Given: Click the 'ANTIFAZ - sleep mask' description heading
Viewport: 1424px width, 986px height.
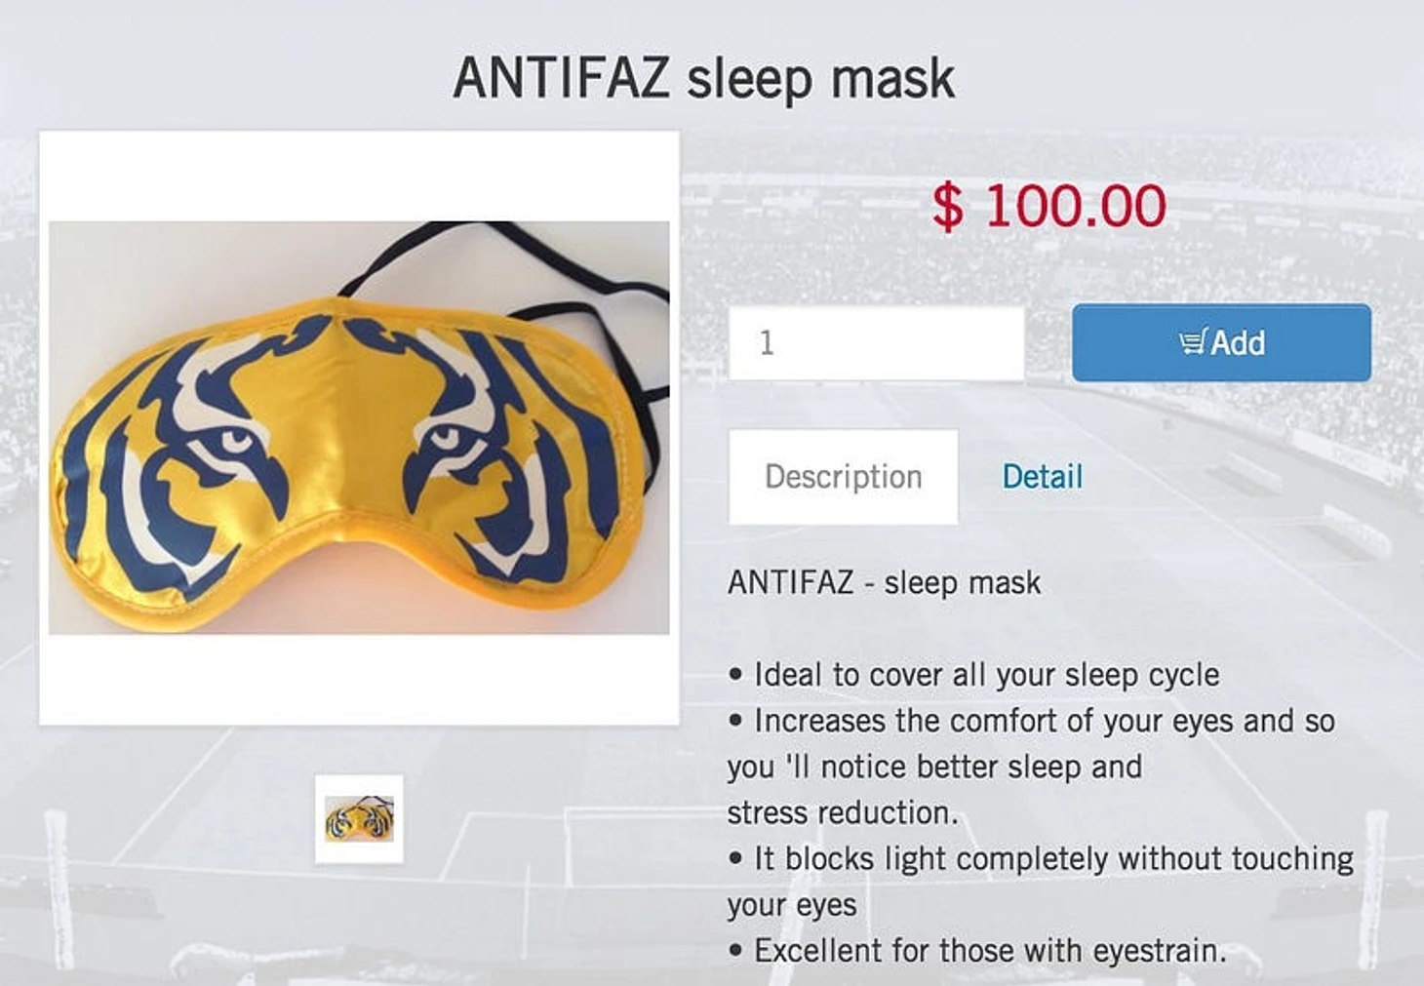Looking at the screenshot, I should point(884,582).
